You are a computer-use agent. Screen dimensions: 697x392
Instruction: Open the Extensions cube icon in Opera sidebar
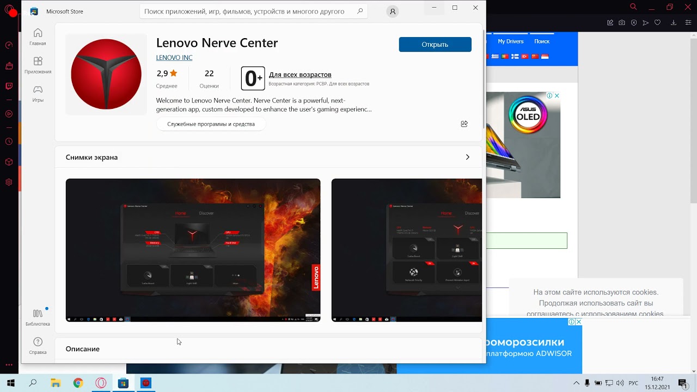click(9, 162)
